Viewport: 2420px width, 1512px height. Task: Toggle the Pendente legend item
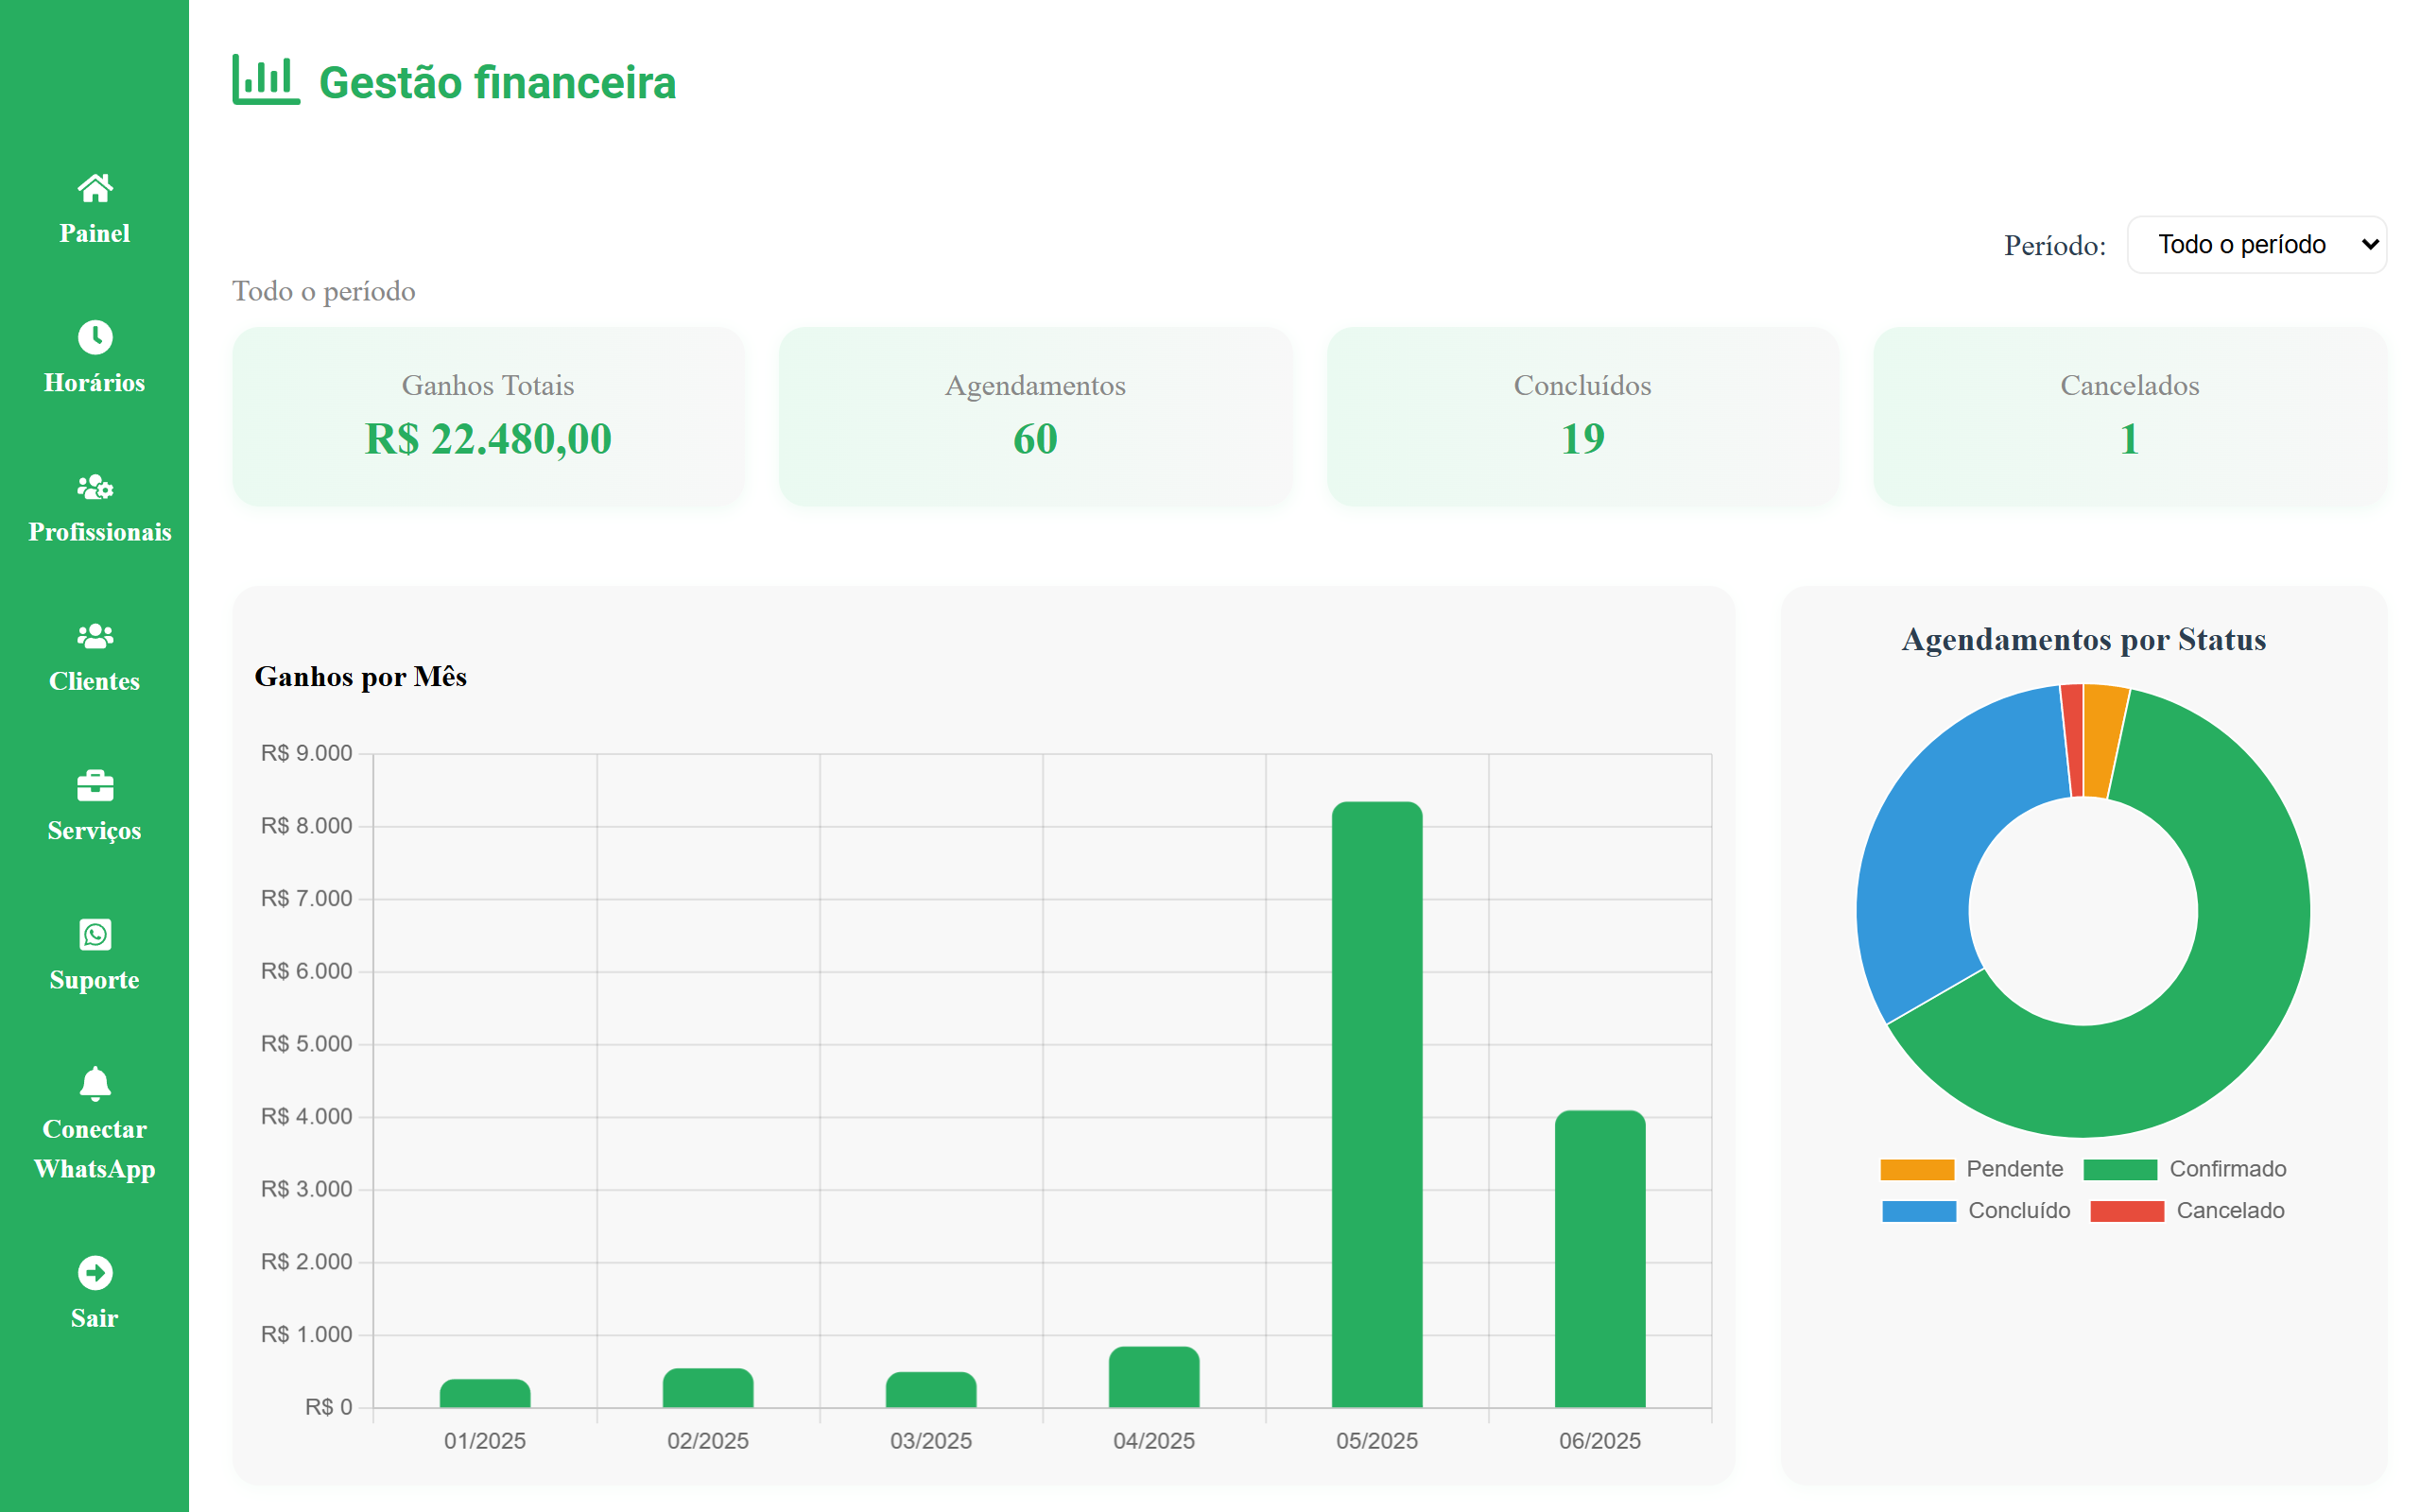1971,1169
